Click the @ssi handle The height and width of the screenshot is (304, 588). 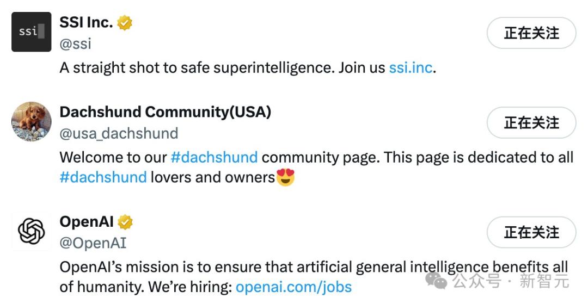[x=75, y=44]
